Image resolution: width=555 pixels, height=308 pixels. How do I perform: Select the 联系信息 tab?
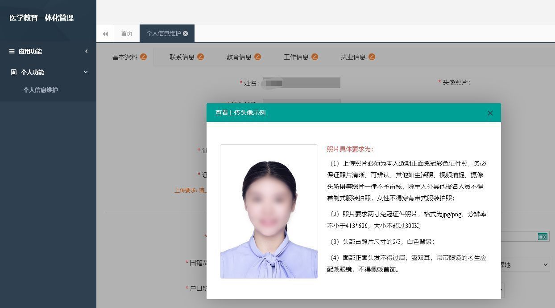tap(182, 57)
